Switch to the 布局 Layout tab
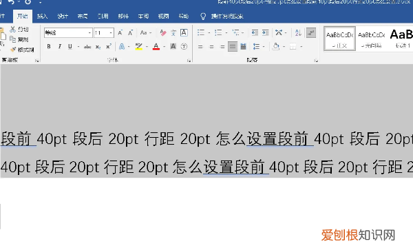 83,17
